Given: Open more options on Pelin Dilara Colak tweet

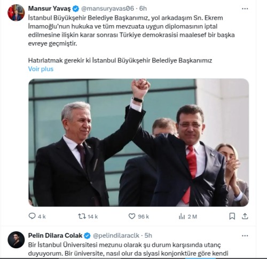Looking at the screenshot, I should 245,236.
